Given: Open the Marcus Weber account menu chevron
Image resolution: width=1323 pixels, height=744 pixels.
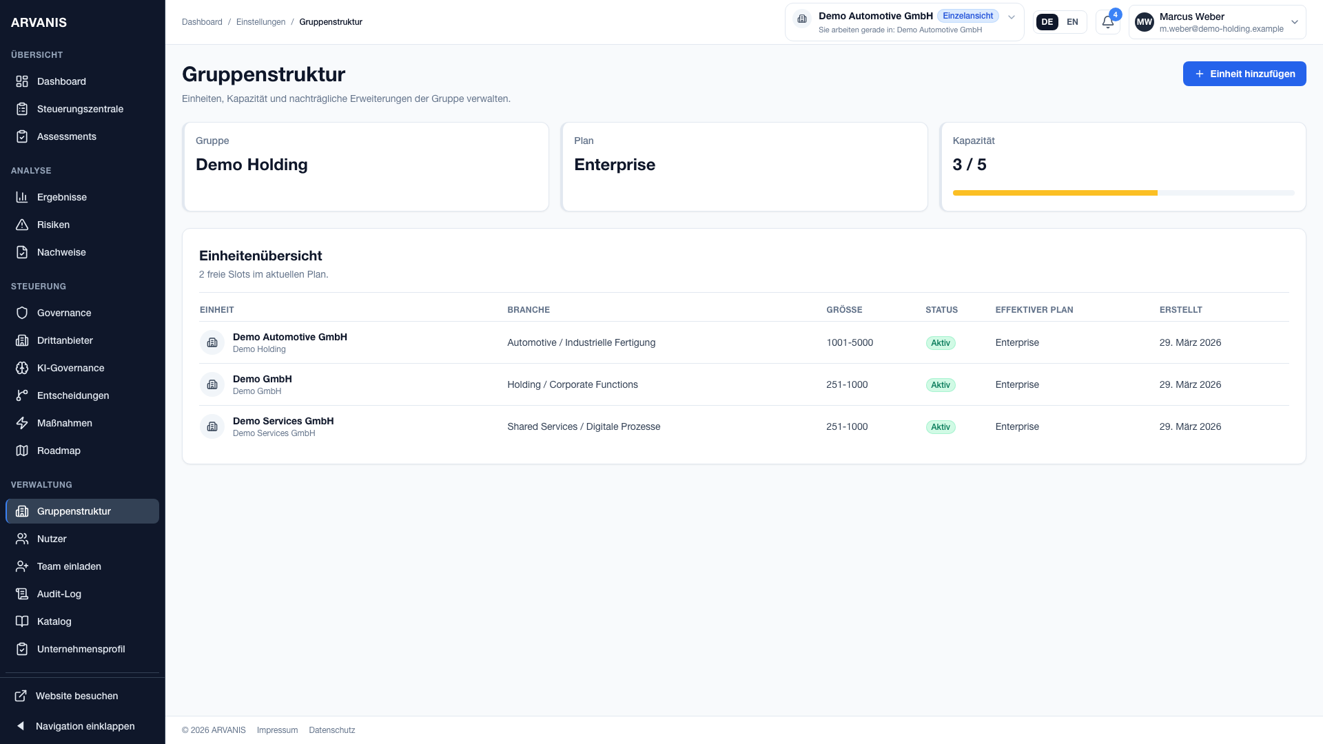Looking at the screenshot, I should coord(1294,22).
